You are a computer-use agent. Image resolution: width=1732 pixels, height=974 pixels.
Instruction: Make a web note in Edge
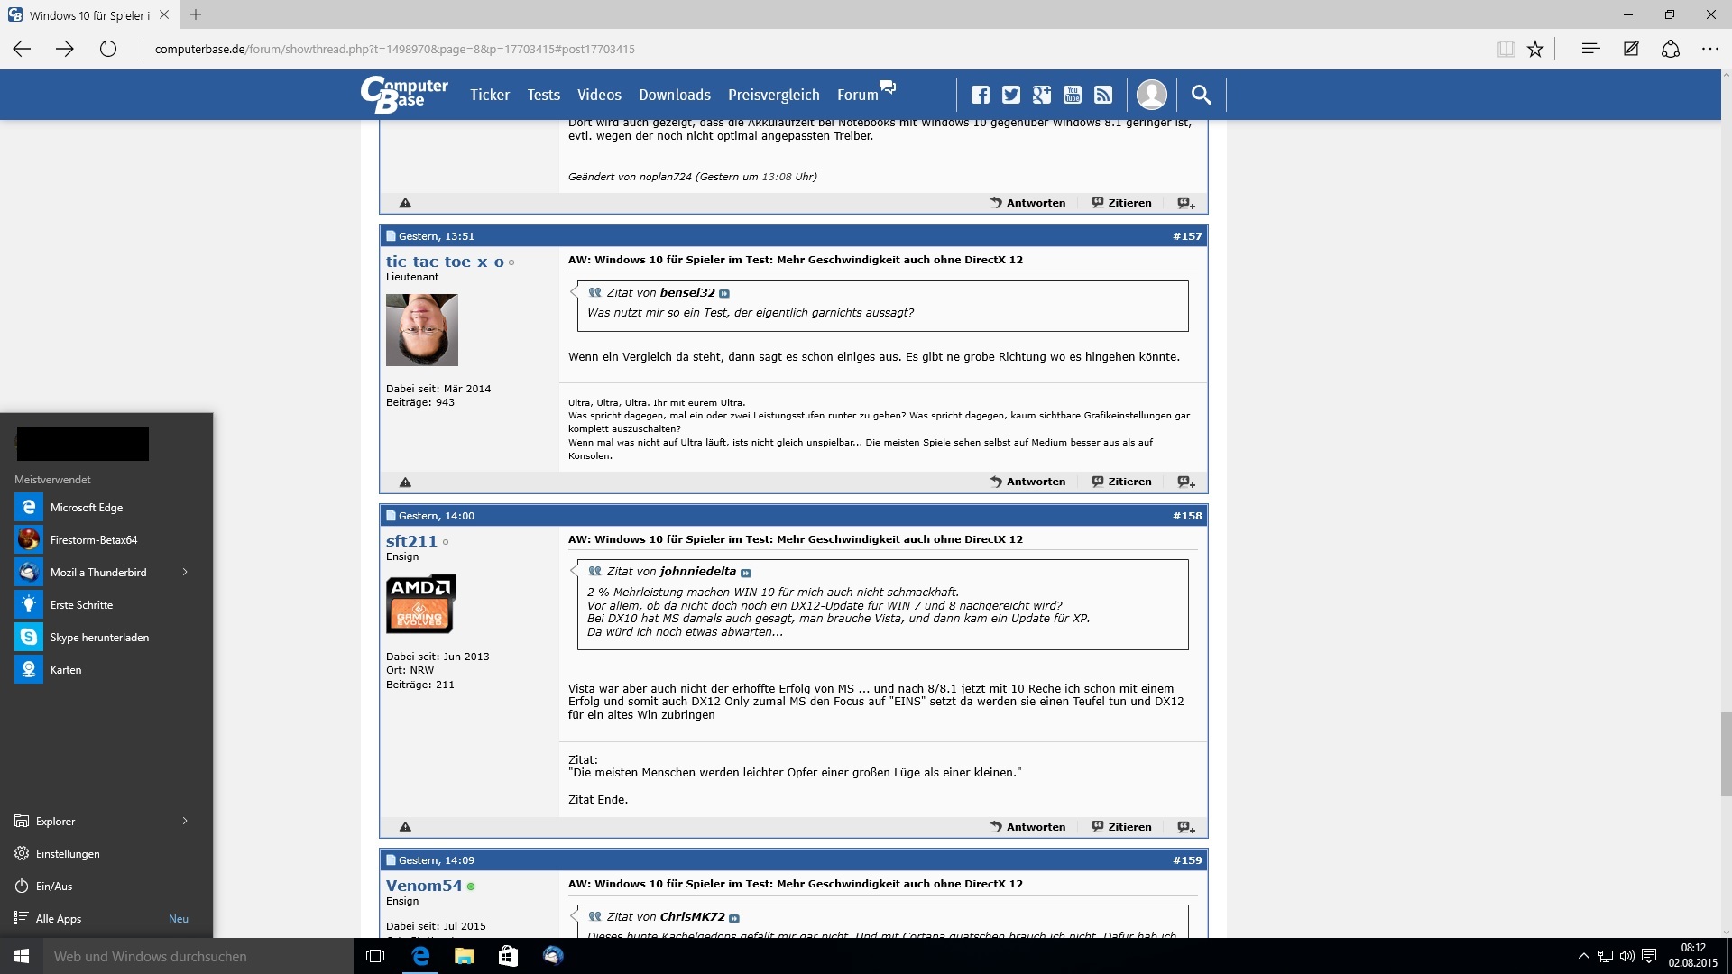1631,50
